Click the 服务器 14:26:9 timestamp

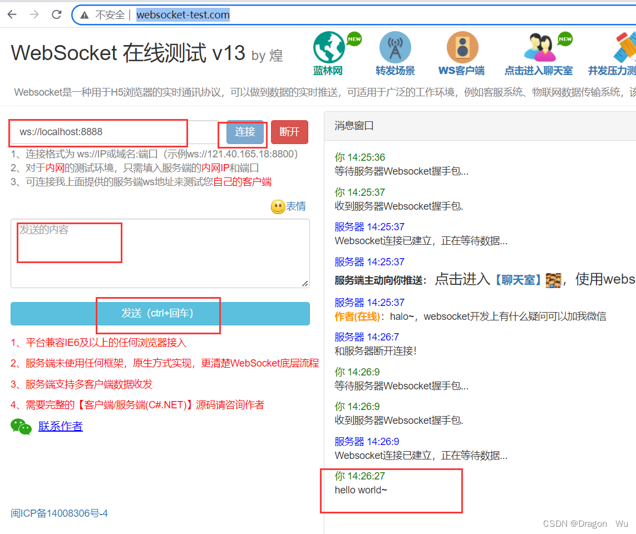click(x=367, y=442)
